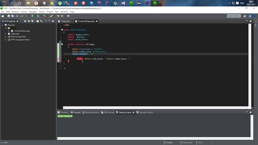This screenshot has width=258, height=145.
Task: Click the Debug bug toolbar icon
Action: [26, 16]
